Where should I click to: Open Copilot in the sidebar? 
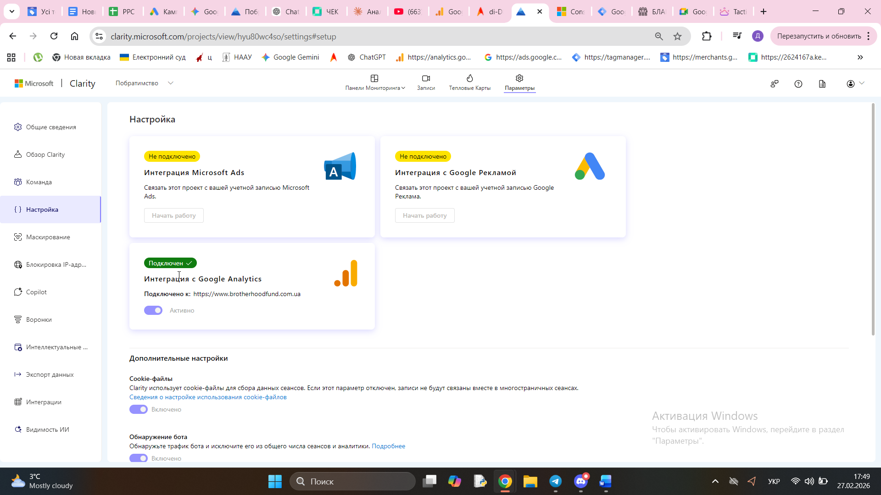point(36,292)
